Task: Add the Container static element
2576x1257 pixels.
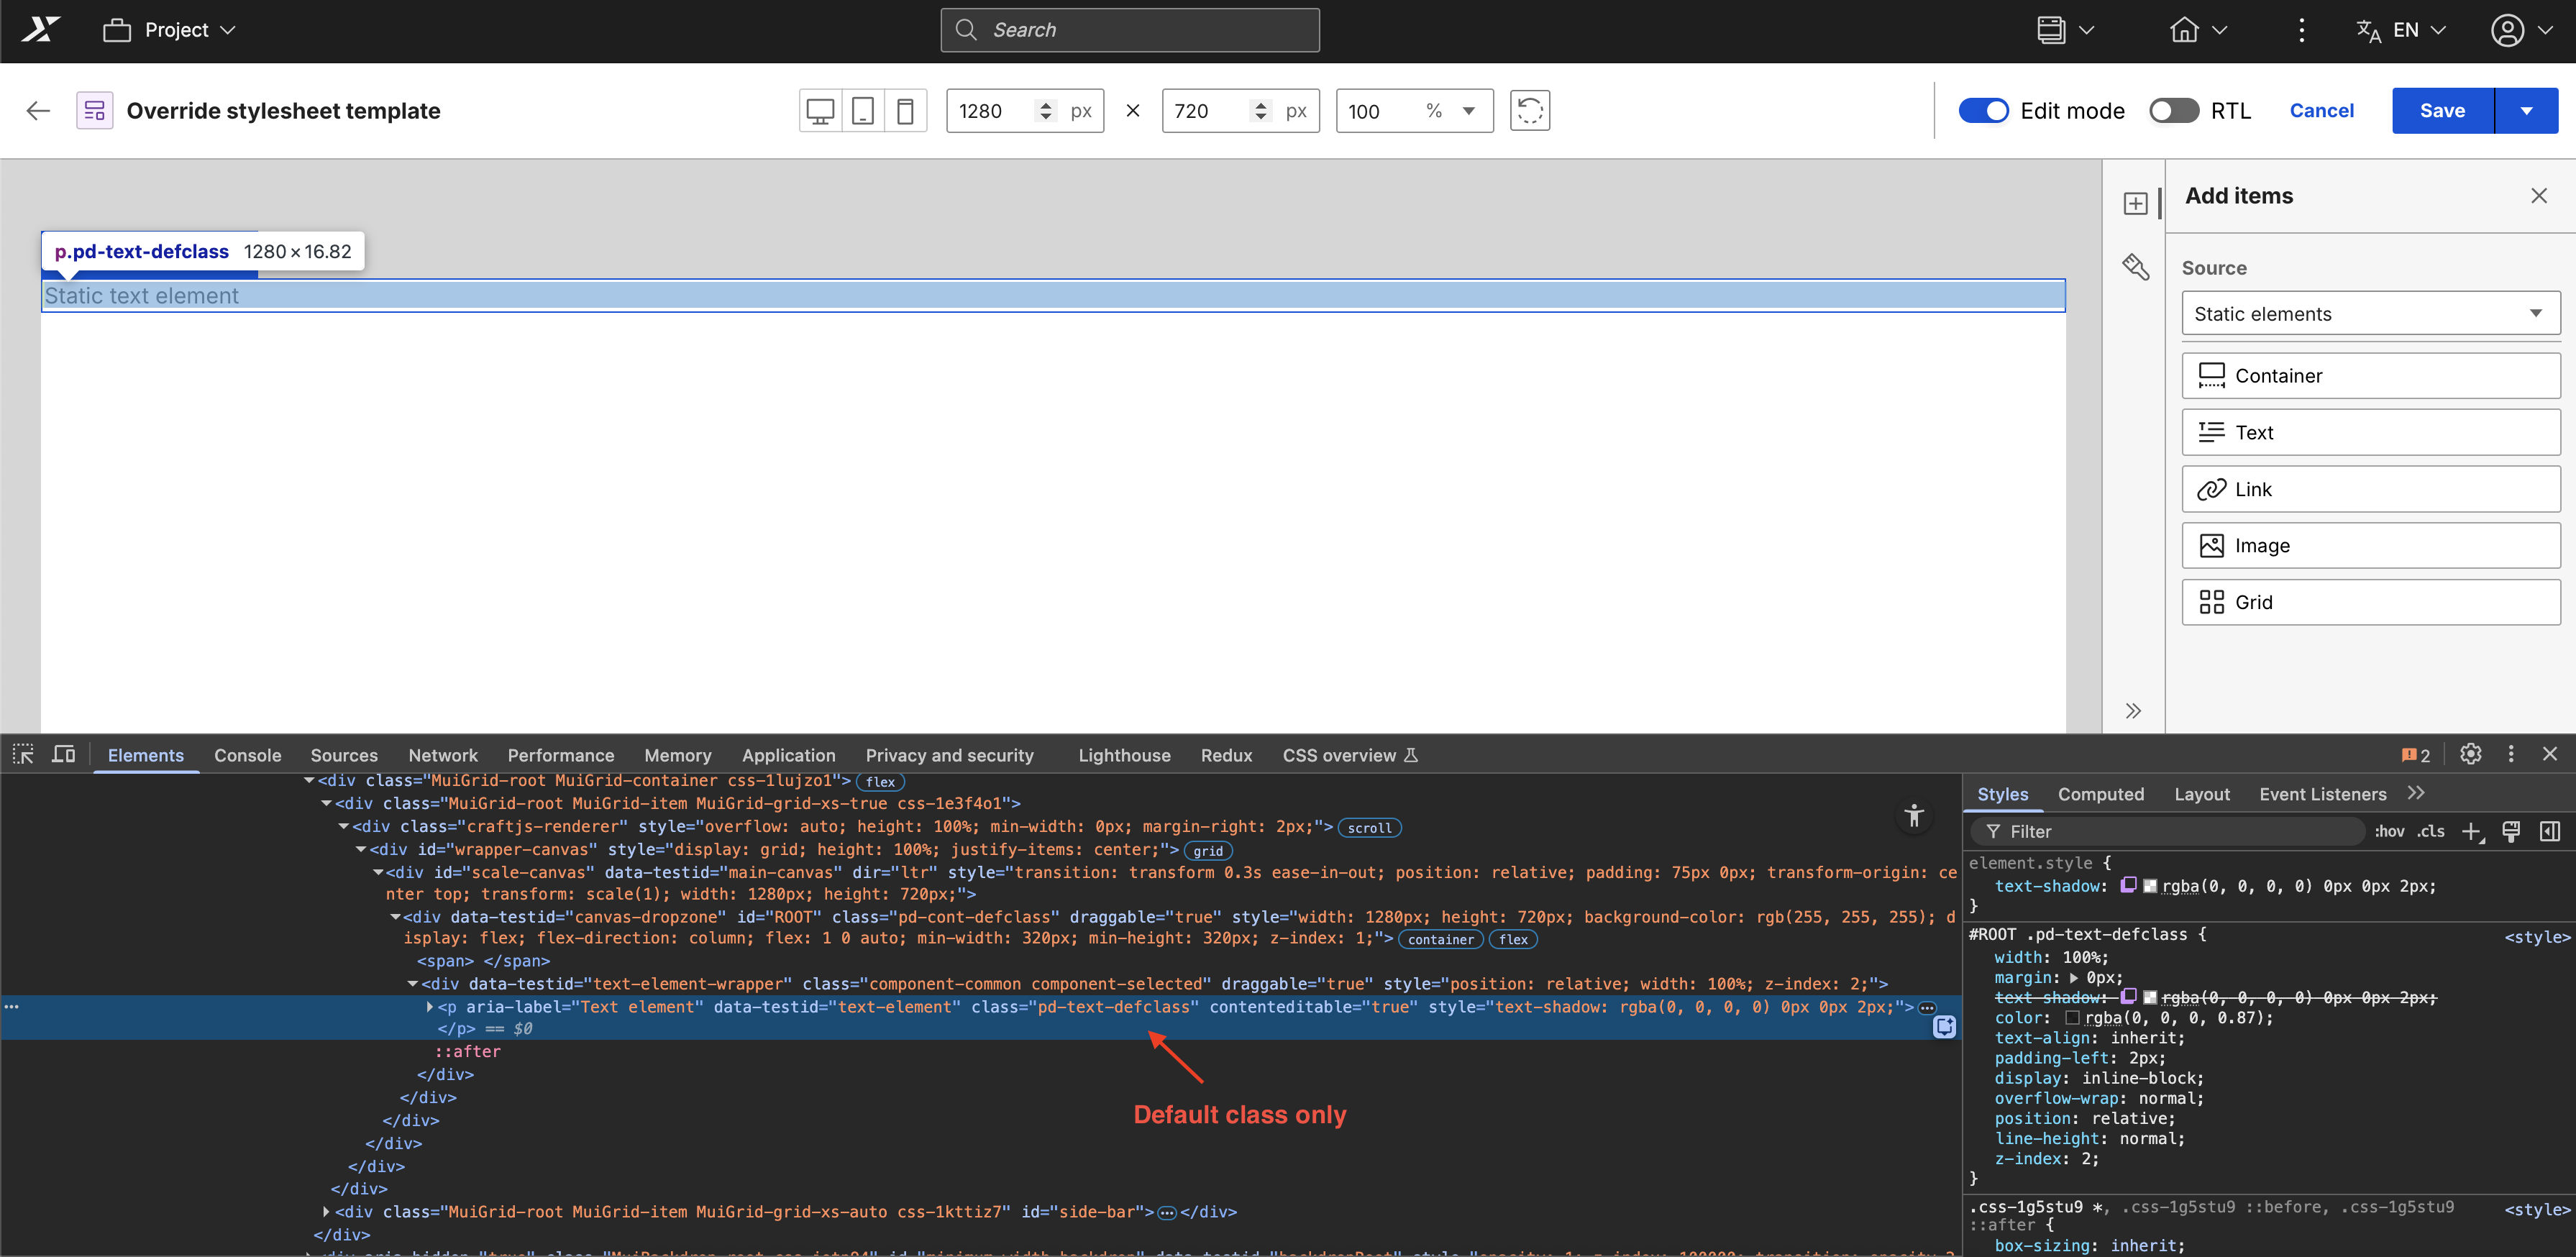Action: click(2370, 376)
